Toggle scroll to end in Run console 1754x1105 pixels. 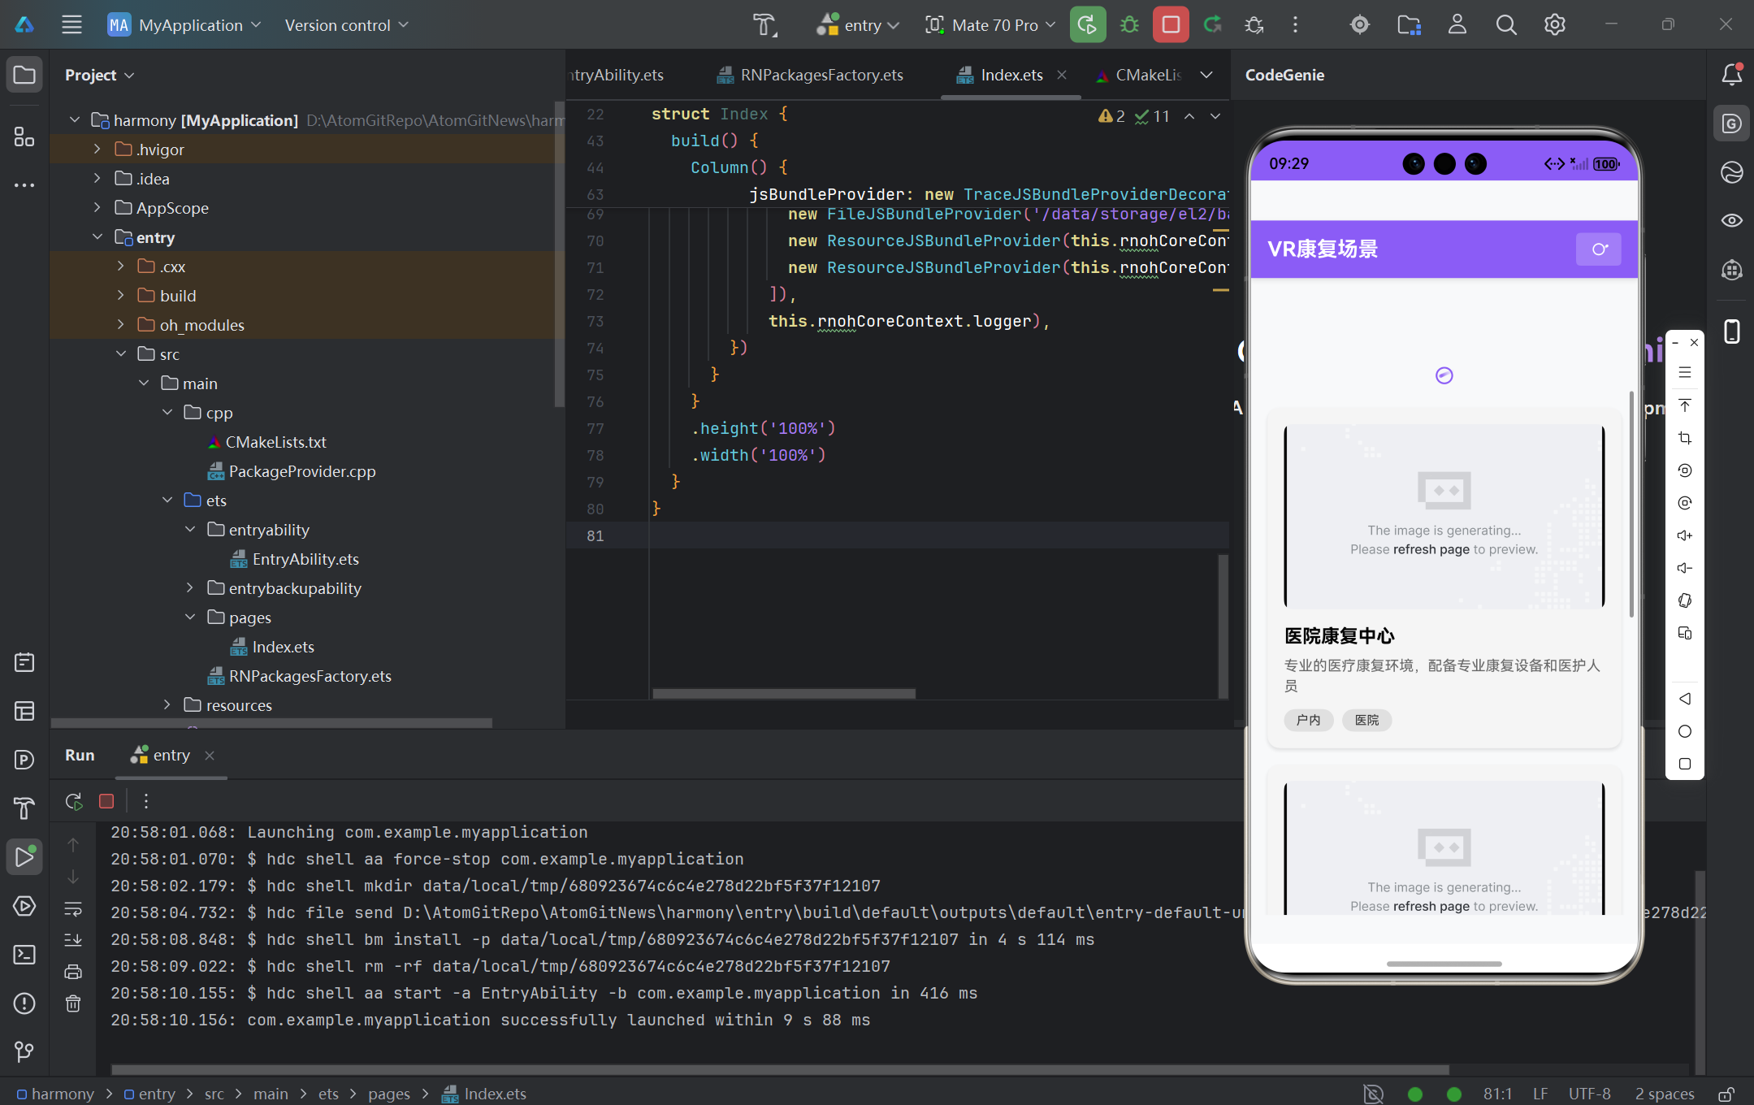coord(73,940)
